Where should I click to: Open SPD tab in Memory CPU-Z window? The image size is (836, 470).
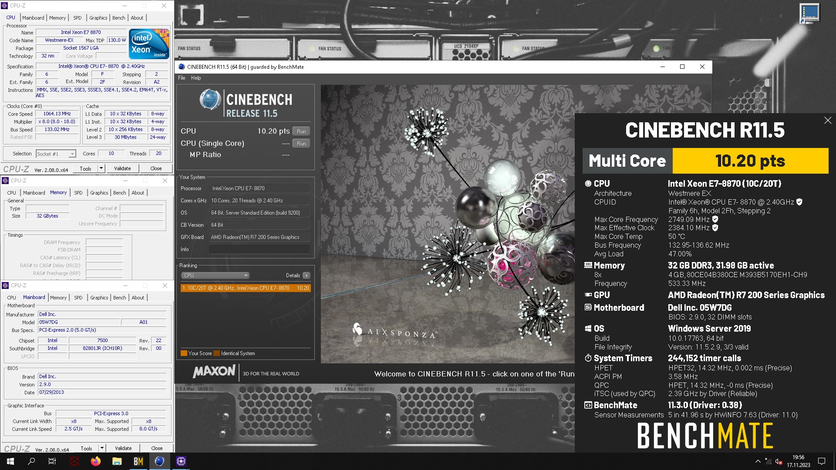(x=78, y=193)
